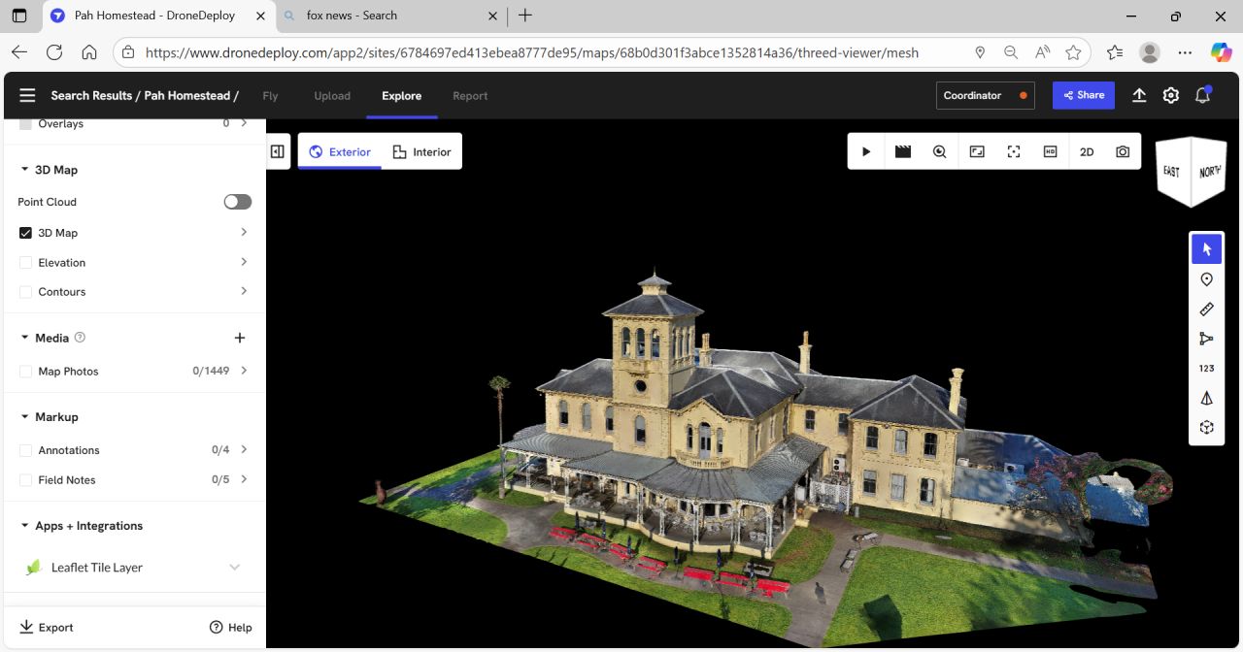Select the polygon area tool

(x=1206, y=339)
